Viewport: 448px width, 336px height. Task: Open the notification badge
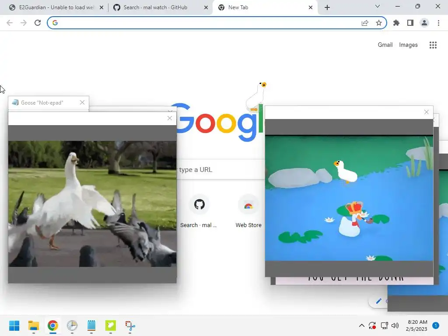435,325
